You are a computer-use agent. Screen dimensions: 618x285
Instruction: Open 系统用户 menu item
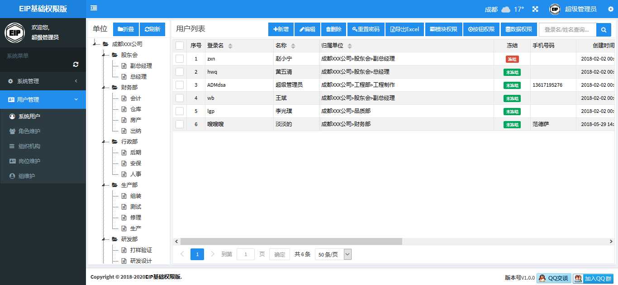point(43,117)
